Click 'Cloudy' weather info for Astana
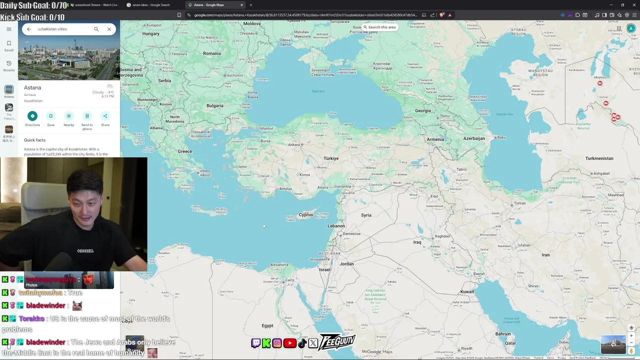The width and height of the screenshot is (640, 360). (x=103, y=92)
